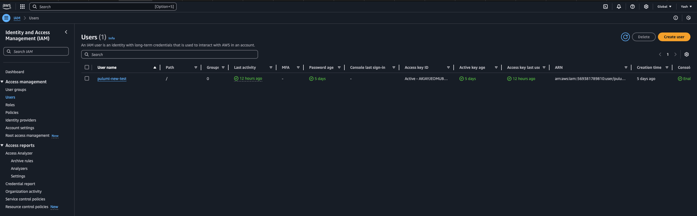Viewport: 697px width, 216px height.
Task: Open Account settings in side navigation
Action: pyautogui.click(x=20, y=128)
